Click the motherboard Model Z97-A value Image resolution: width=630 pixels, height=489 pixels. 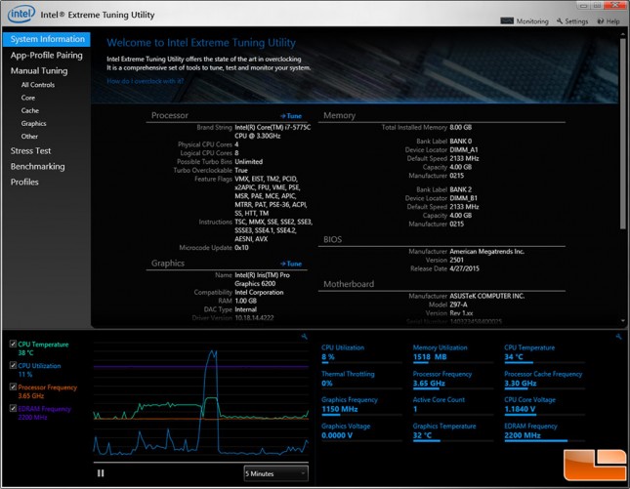[458, 305]
